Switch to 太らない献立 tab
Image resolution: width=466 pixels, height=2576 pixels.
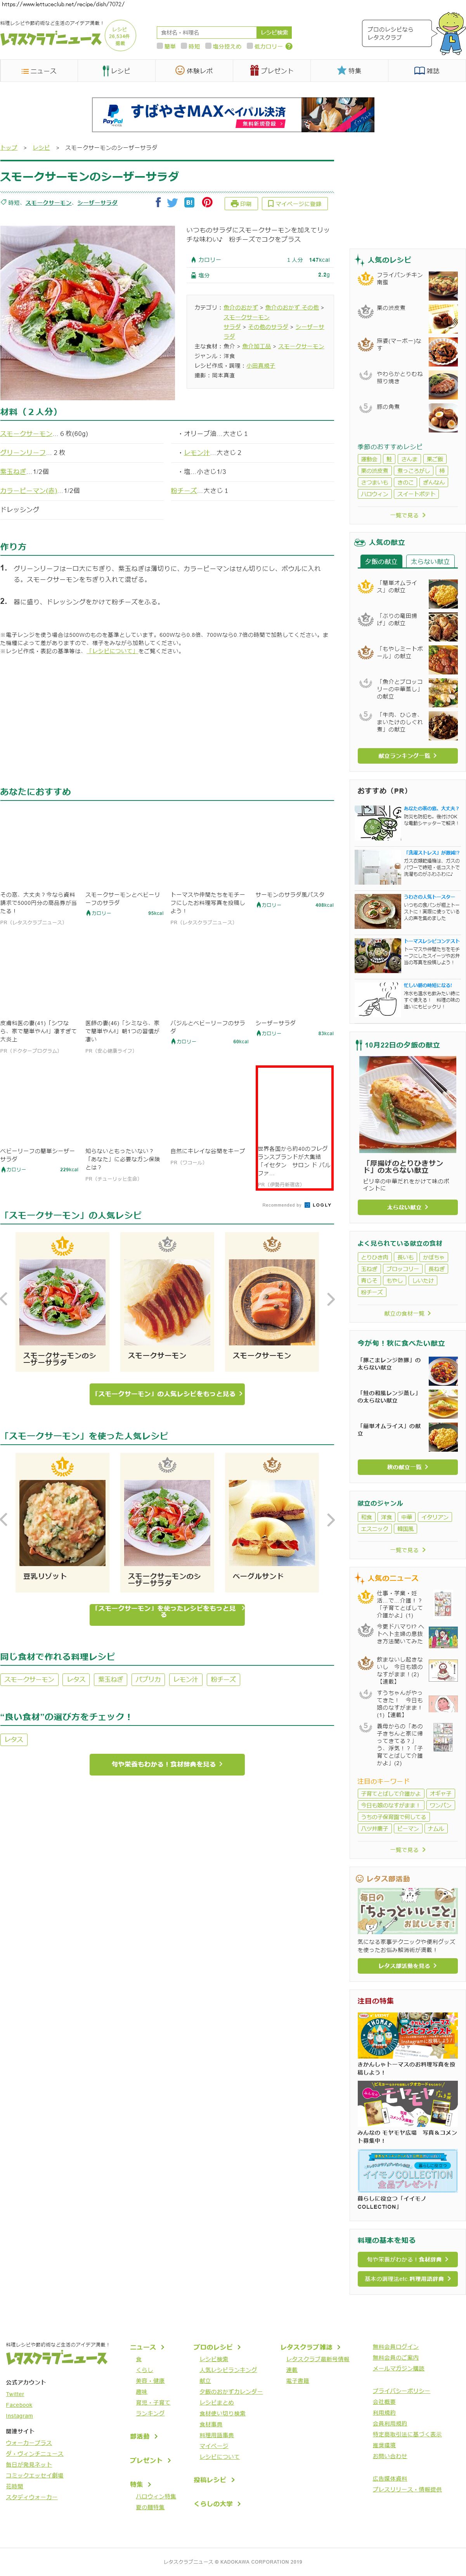pos(430,561)
